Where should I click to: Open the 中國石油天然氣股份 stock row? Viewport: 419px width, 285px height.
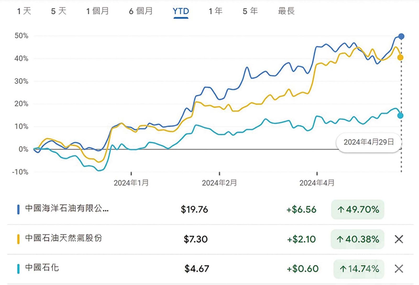coord(63,238)
